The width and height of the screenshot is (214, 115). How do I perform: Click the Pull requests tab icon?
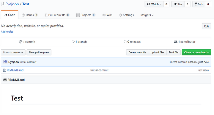click(46, 15)
